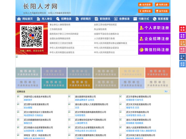The width and height of the screenshot is (186, 139).
Task: Click the teal 推荐单位 tile
Action: click(54, 83)
